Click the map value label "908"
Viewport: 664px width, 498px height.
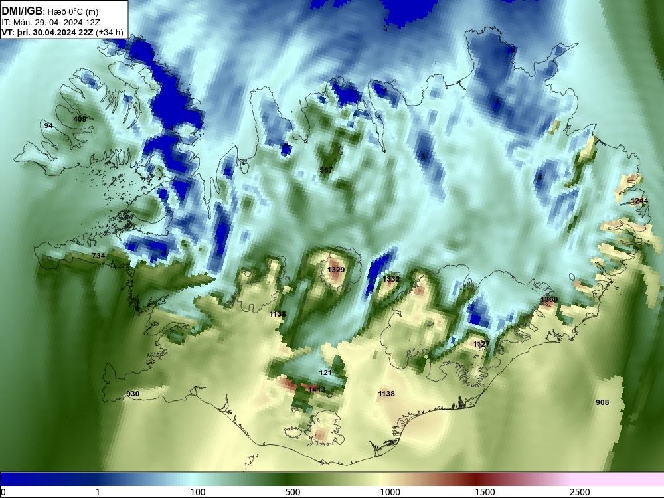pyautogui.click(x=602, y=402)
